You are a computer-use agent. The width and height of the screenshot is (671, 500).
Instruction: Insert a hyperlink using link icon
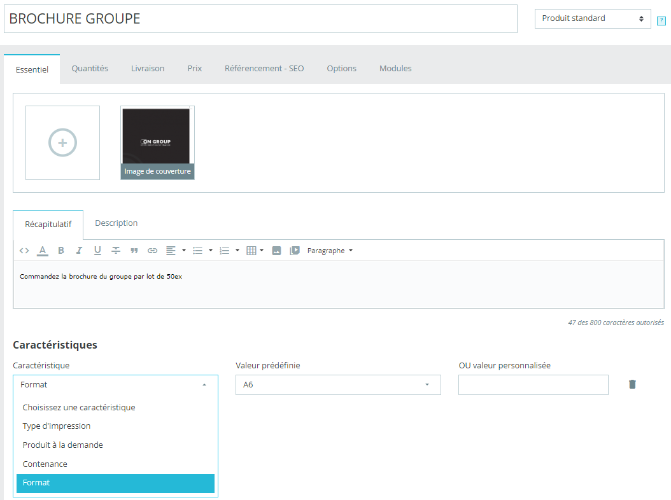[152, 251]
